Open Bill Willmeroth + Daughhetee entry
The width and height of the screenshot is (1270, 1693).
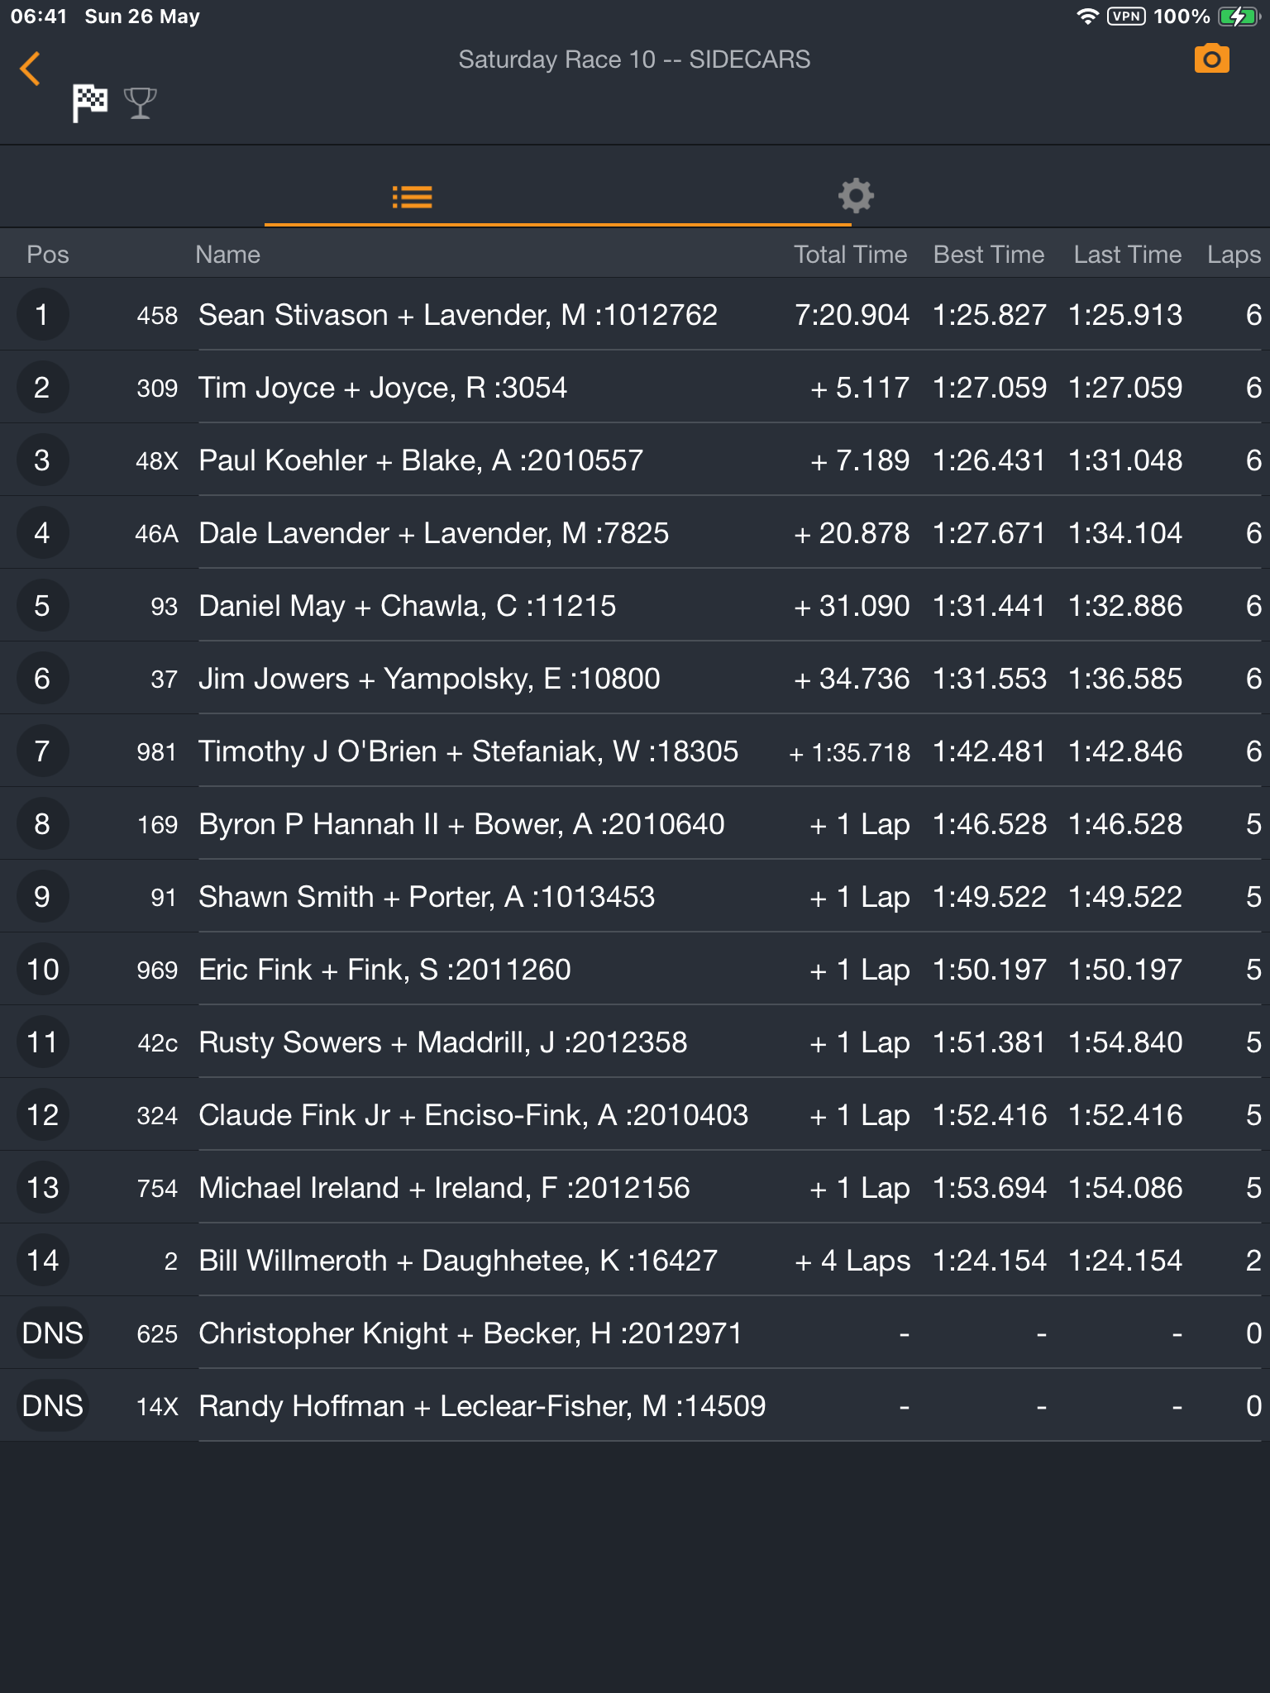coord(457,1261)
